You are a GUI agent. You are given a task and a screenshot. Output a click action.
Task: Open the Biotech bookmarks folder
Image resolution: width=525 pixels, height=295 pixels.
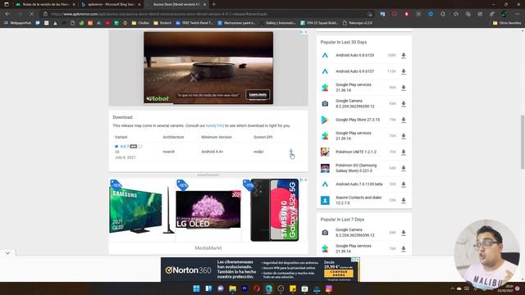tap(162, 23)
